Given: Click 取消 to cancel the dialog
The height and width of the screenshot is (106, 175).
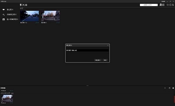Looking at the screenshot, I should coord(105,60).
